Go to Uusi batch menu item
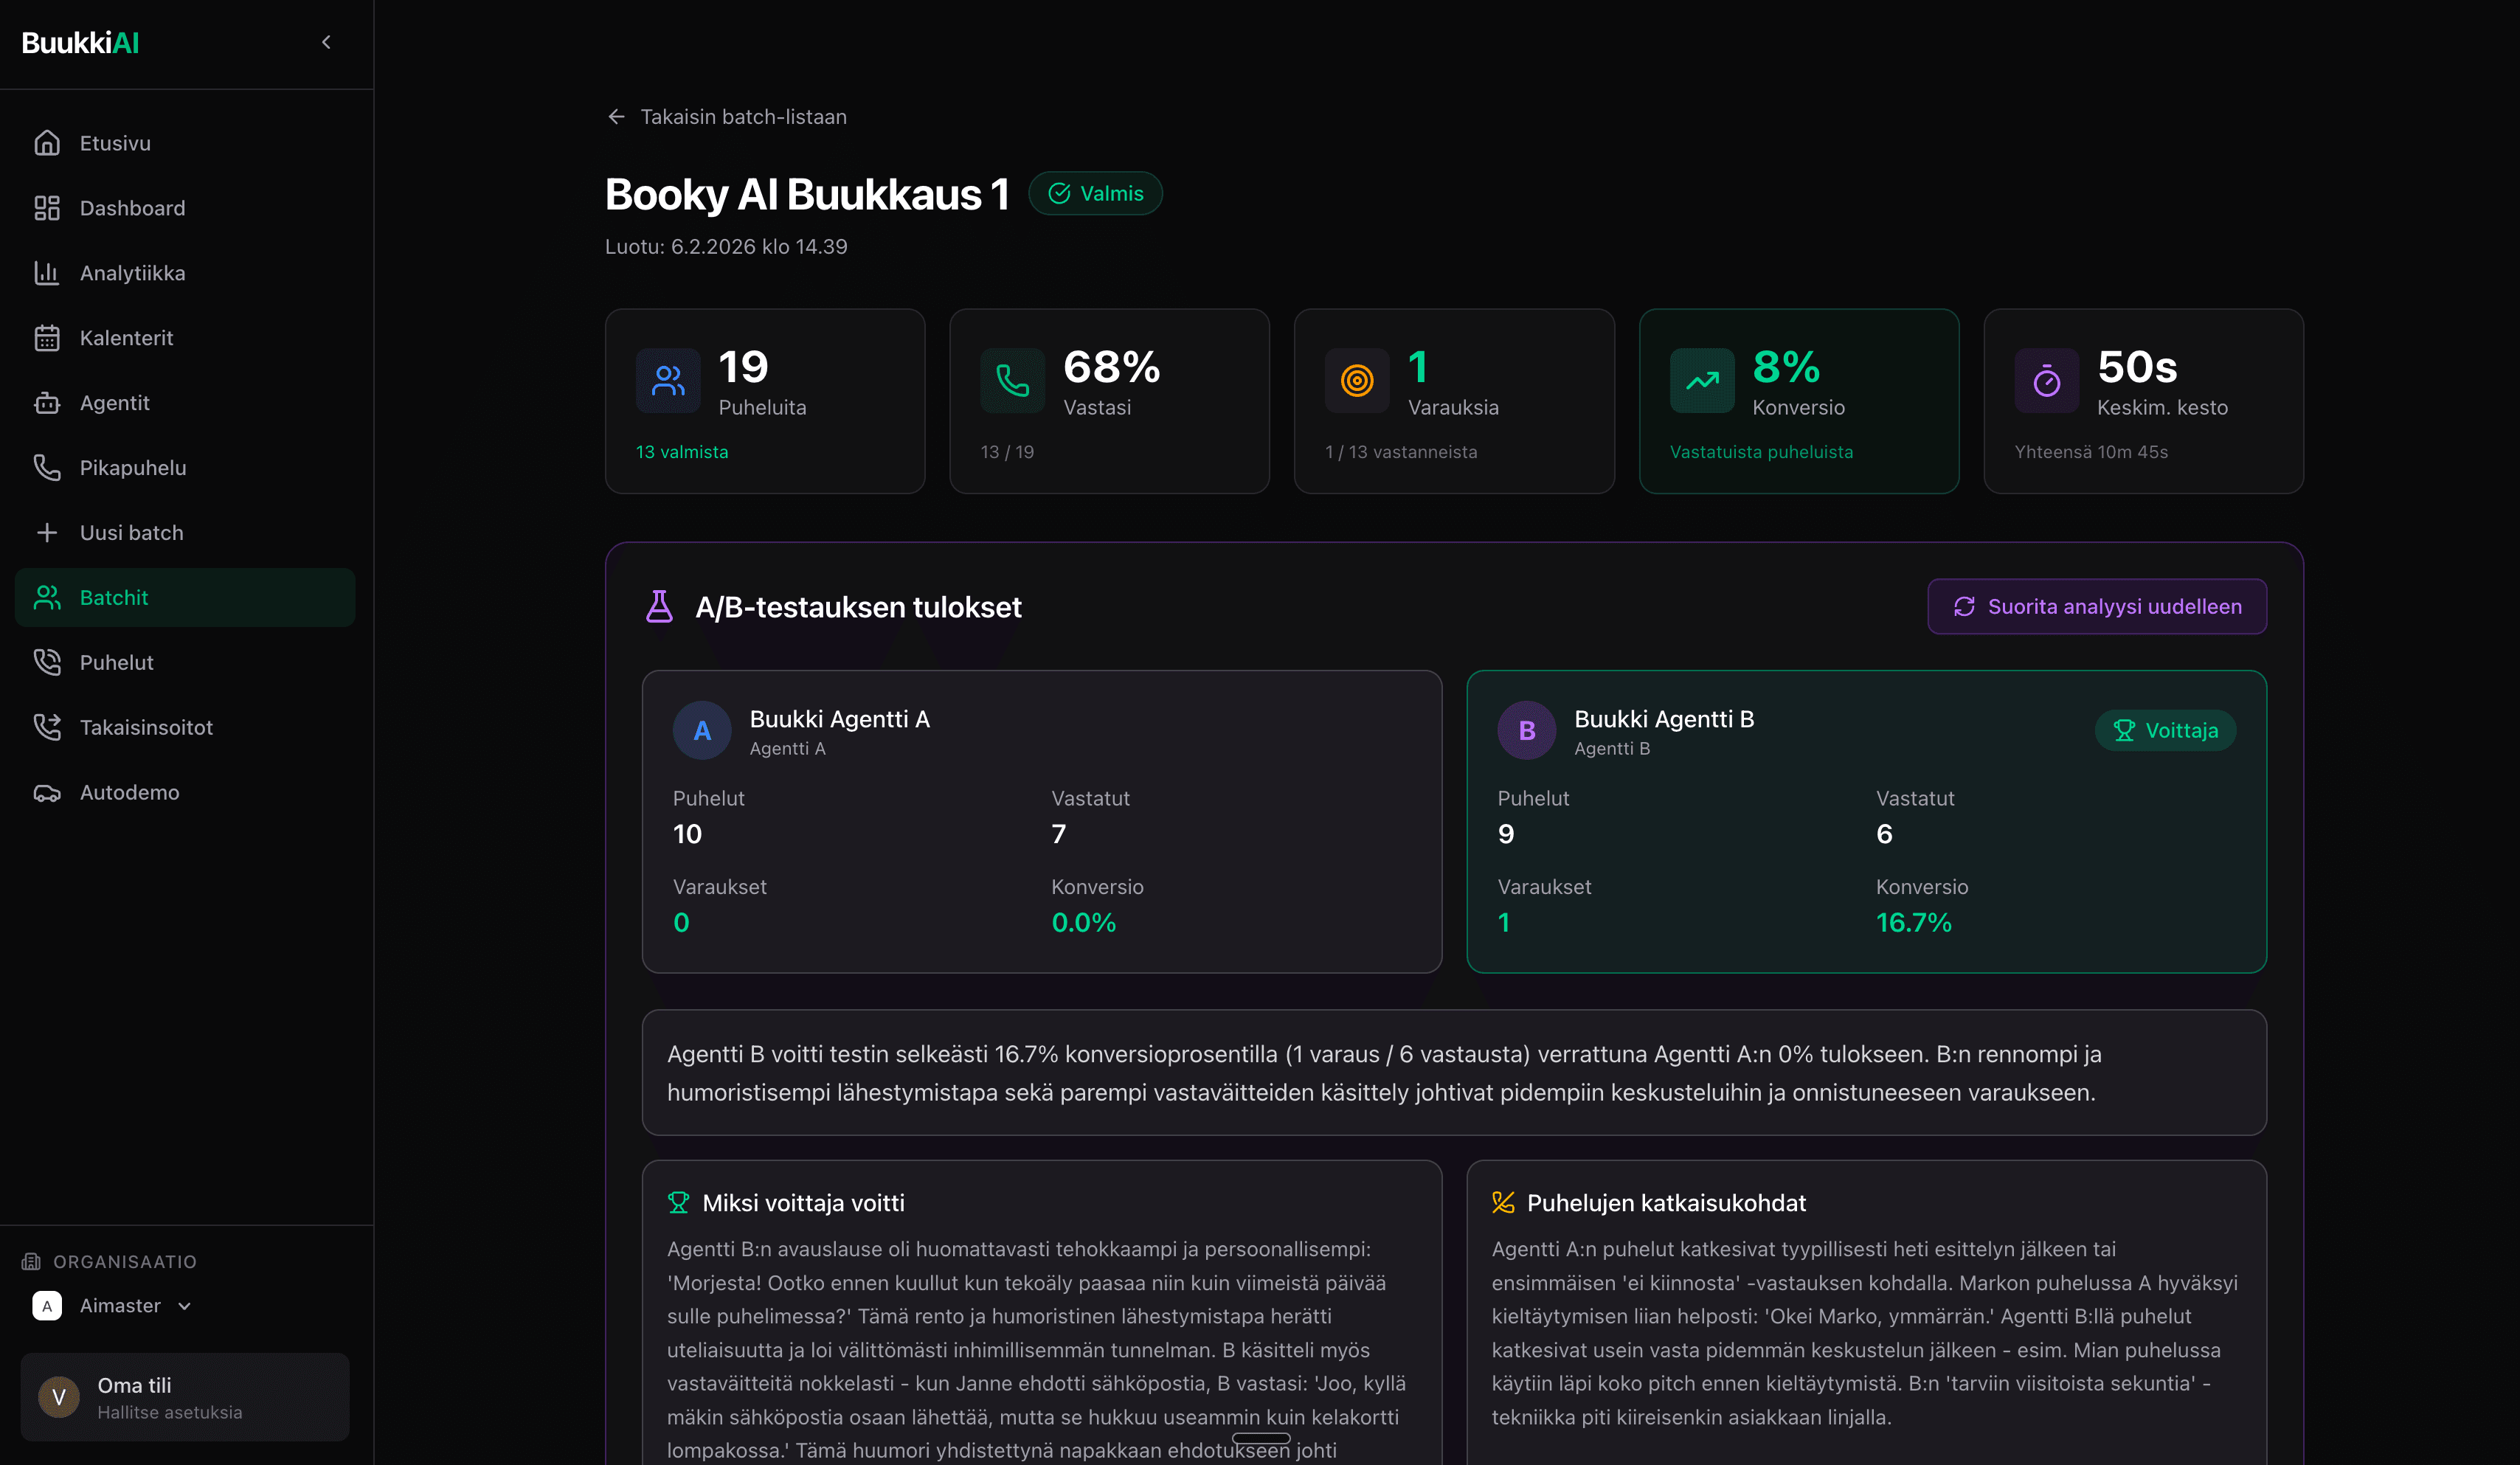The height and width of the screenshot is (1465, 2520). point(131,533)
